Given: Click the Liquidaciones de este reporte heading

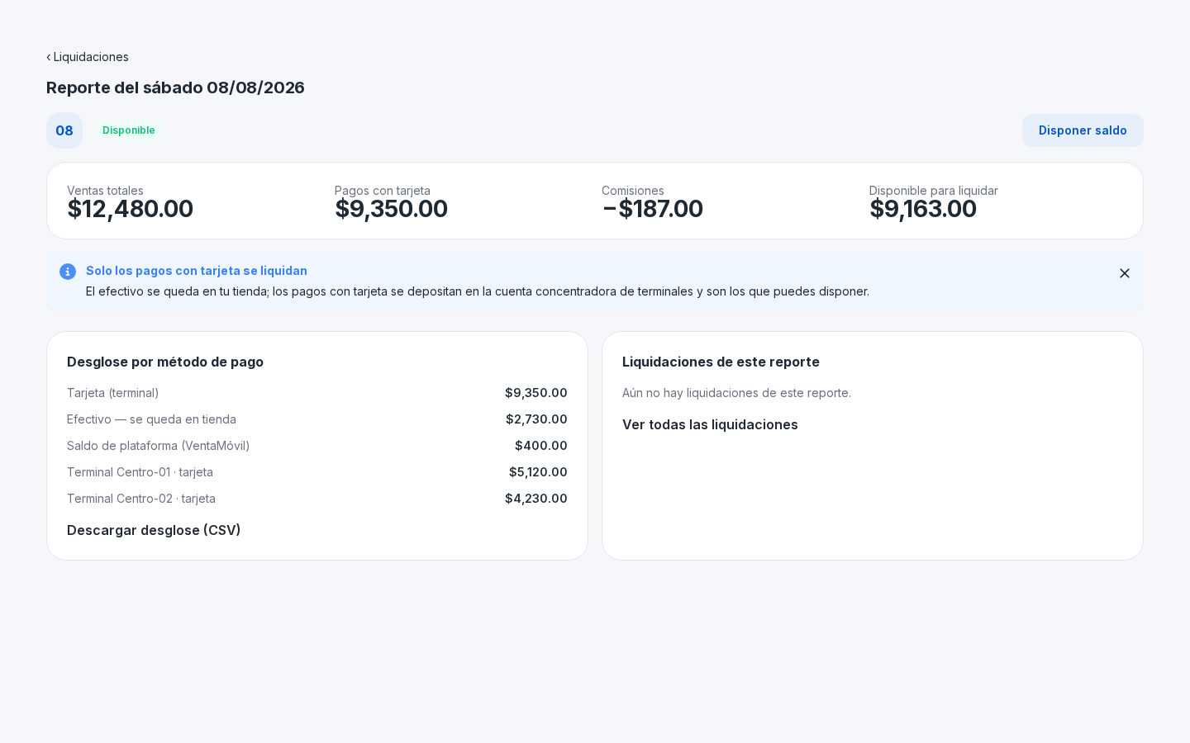Looking at the screenshot, I should [721, 362].
